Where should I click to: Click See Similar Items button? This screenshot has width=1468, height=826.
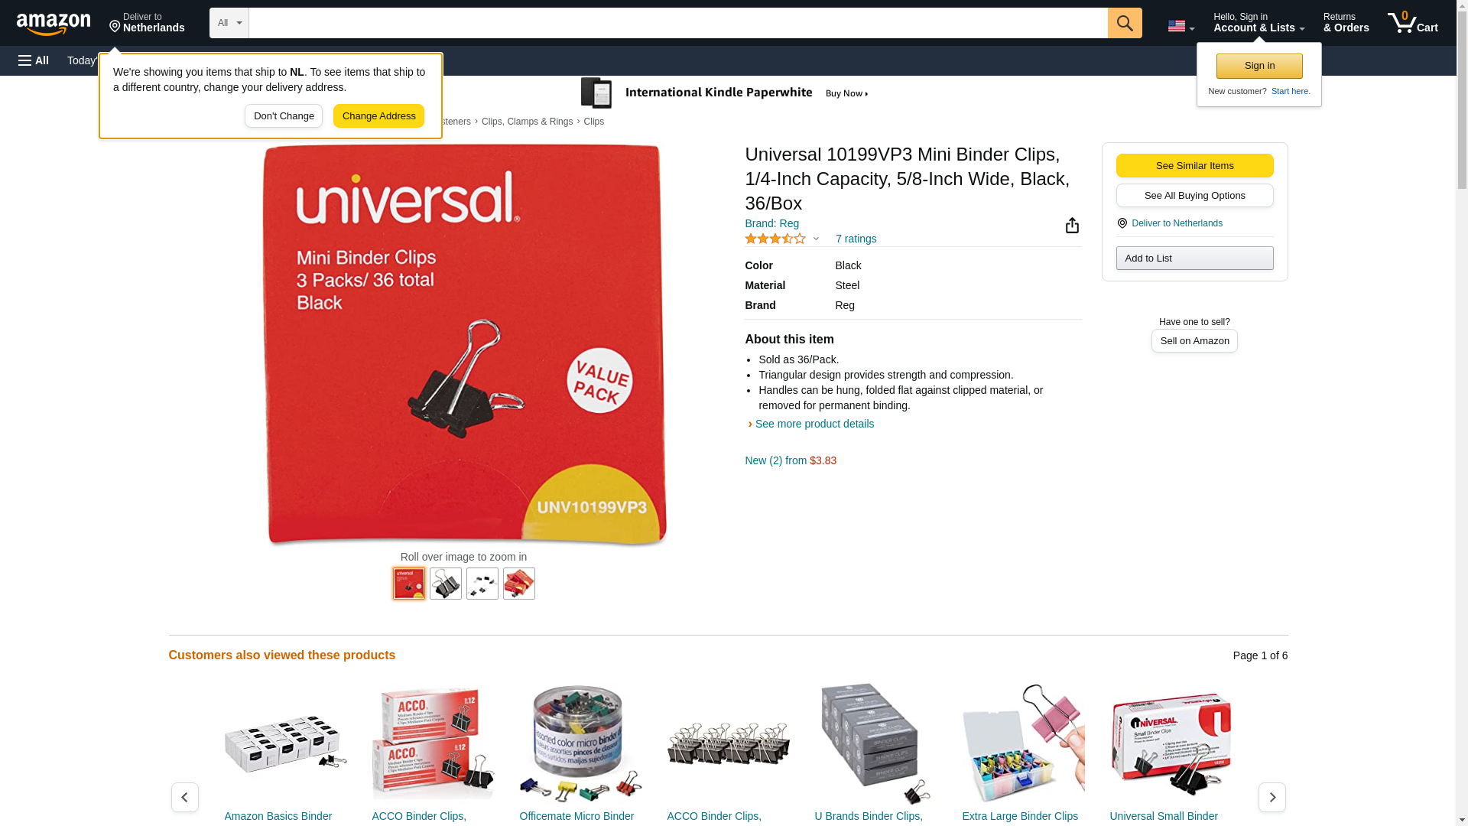[1194, 166]
